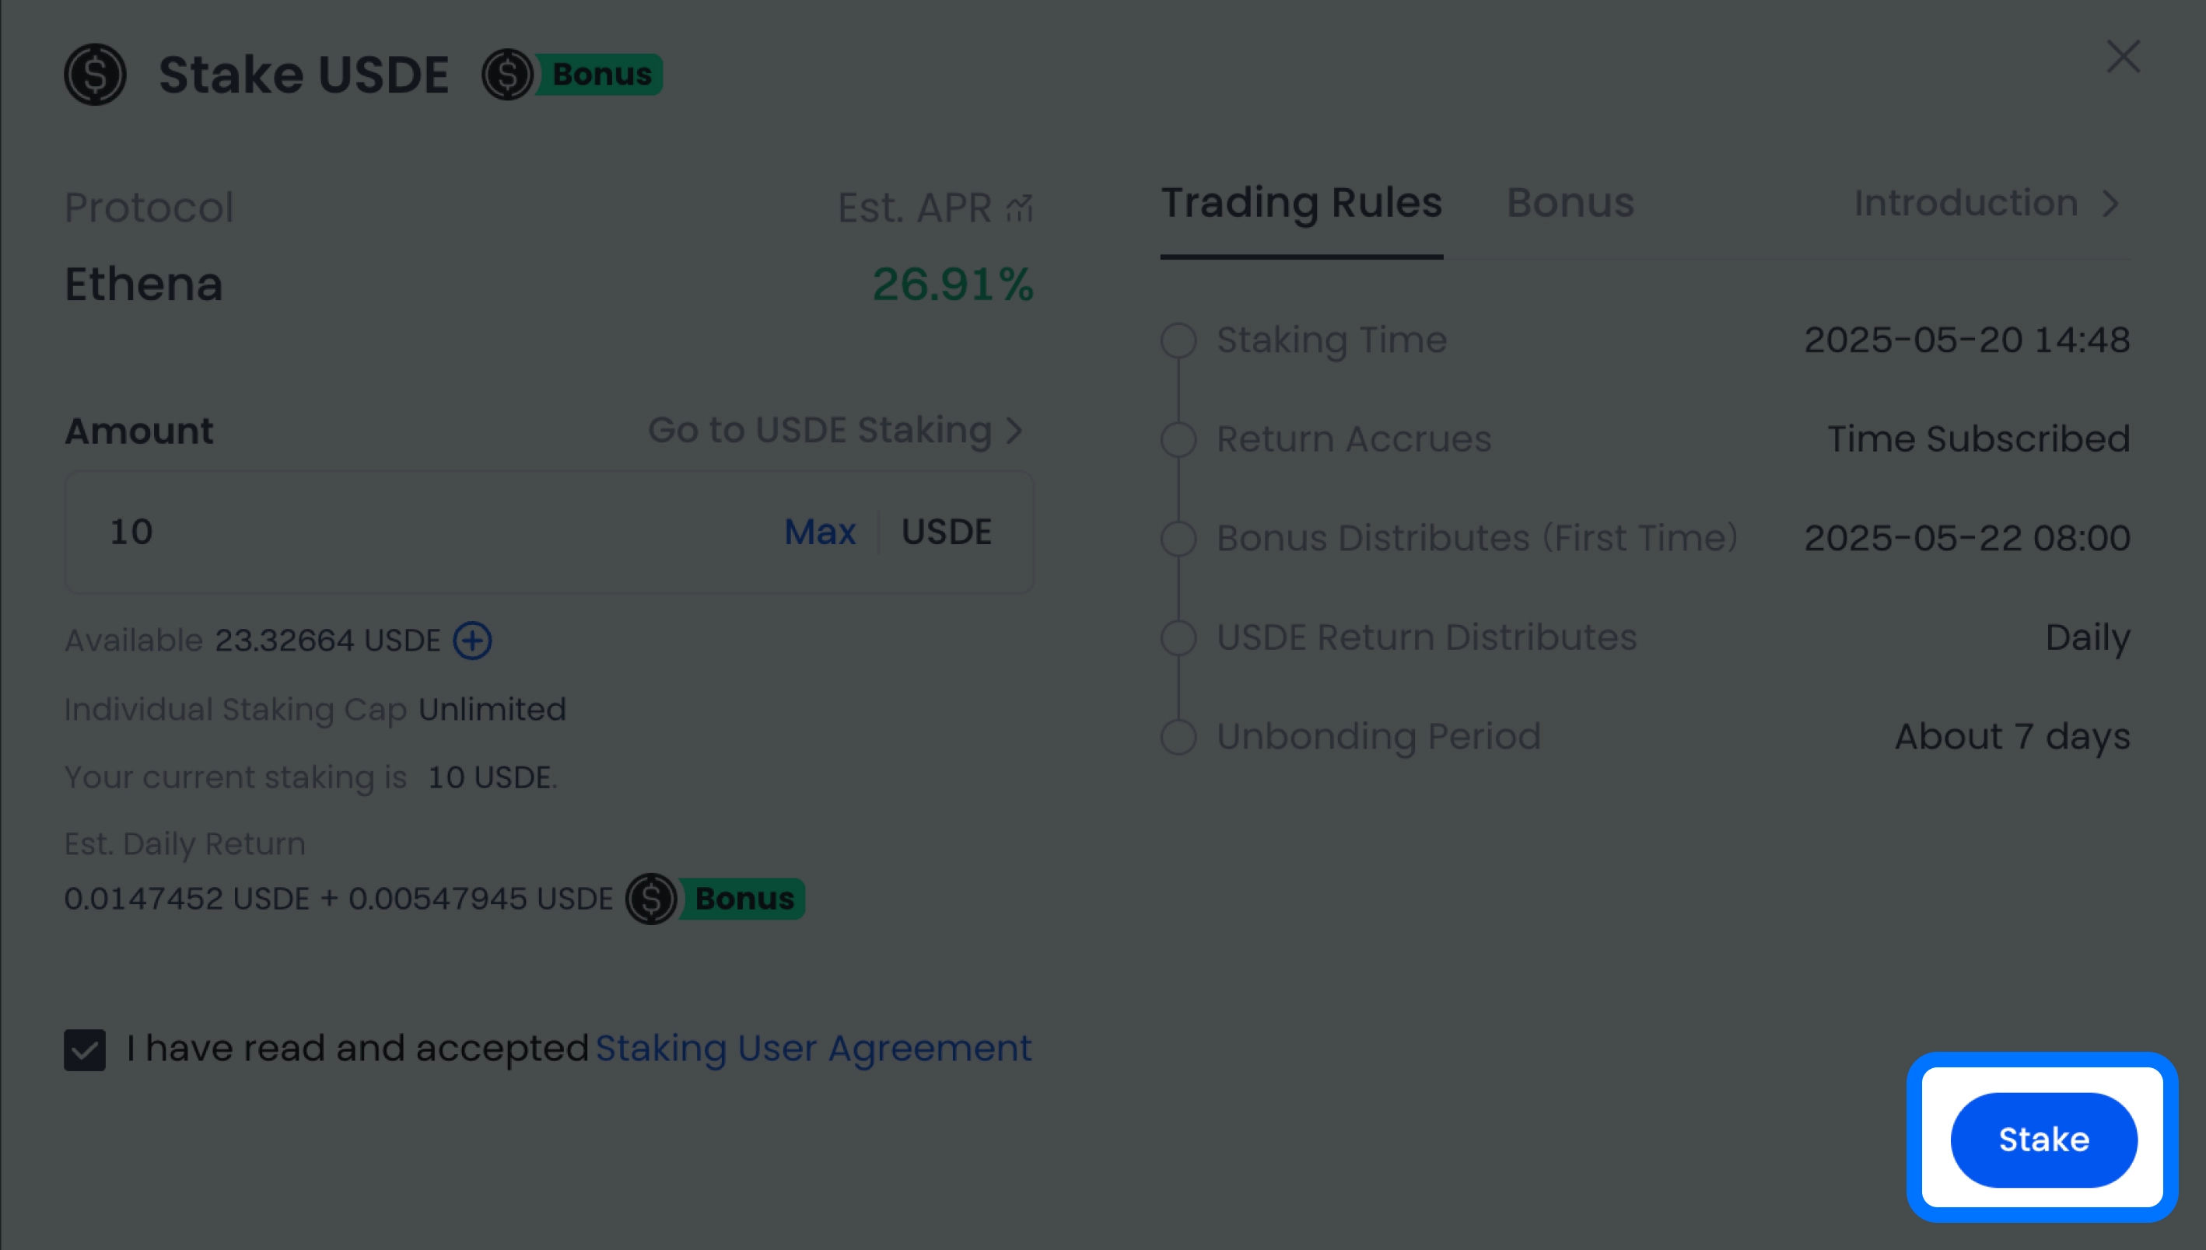Click the USDE Return Distributes timeline circle

[x=1178, y=638]
